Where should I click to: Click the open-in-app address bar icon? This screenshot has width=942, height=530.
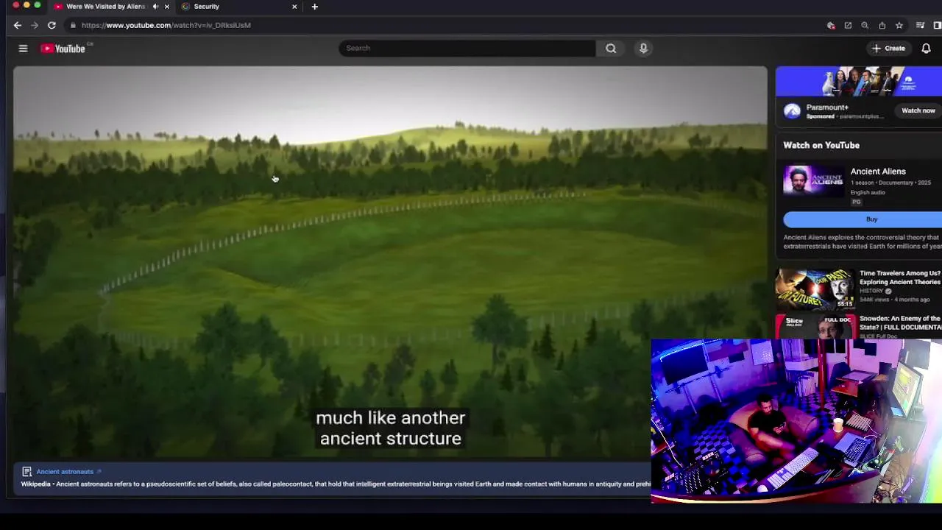848,25
